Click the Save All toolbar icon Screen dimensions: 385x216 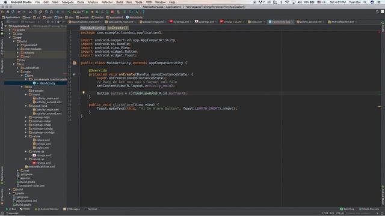point(8,12)
